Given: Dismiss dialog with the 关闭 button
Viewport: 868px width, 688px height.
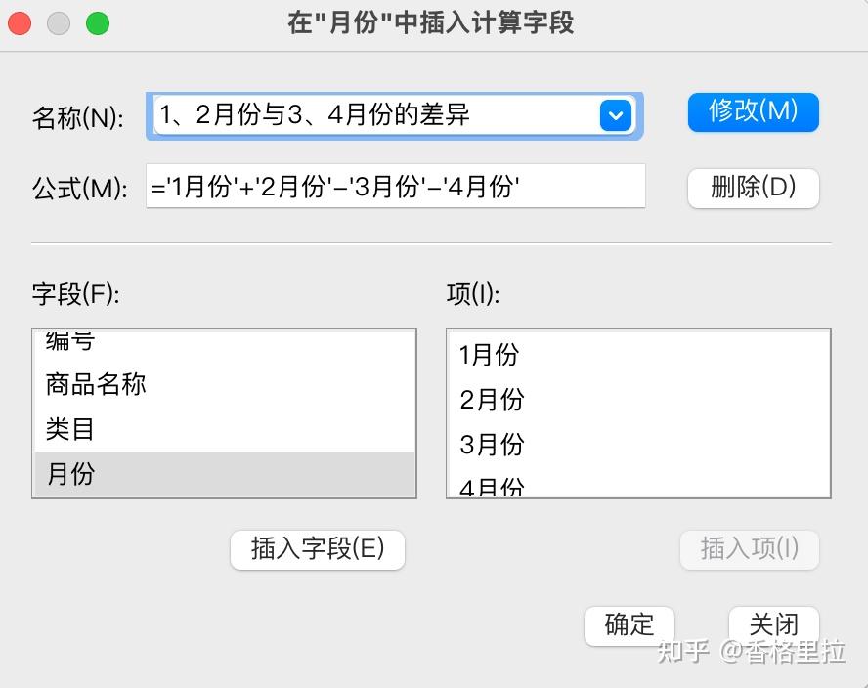Looking at the screenshot, I should point(773,624).
